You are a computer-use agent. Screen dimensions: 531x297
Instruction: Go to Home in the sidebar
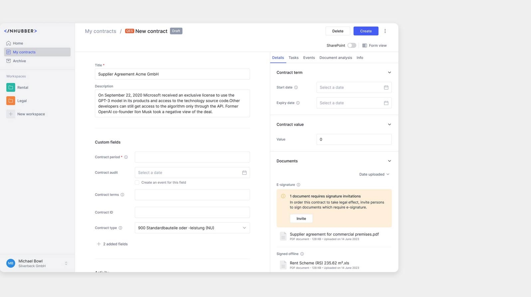(x=37, y=43)
